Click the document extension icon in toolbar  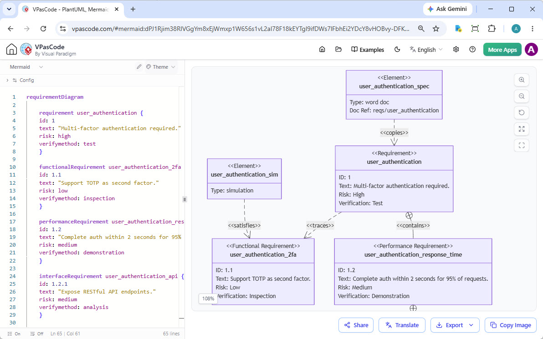pos(458,29)
